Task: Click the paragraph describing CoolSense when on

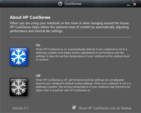Action: point(83,54)
